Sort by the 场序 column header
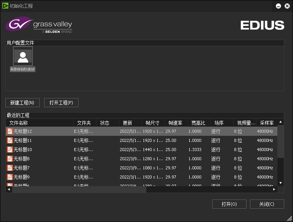The image size is (293, 222). coord(222,123)
